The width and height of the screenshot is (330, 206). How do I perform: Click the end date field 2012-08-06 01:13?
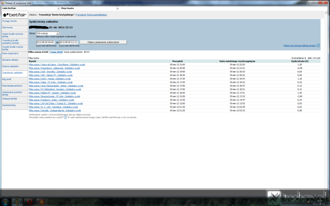click(68, 42)
